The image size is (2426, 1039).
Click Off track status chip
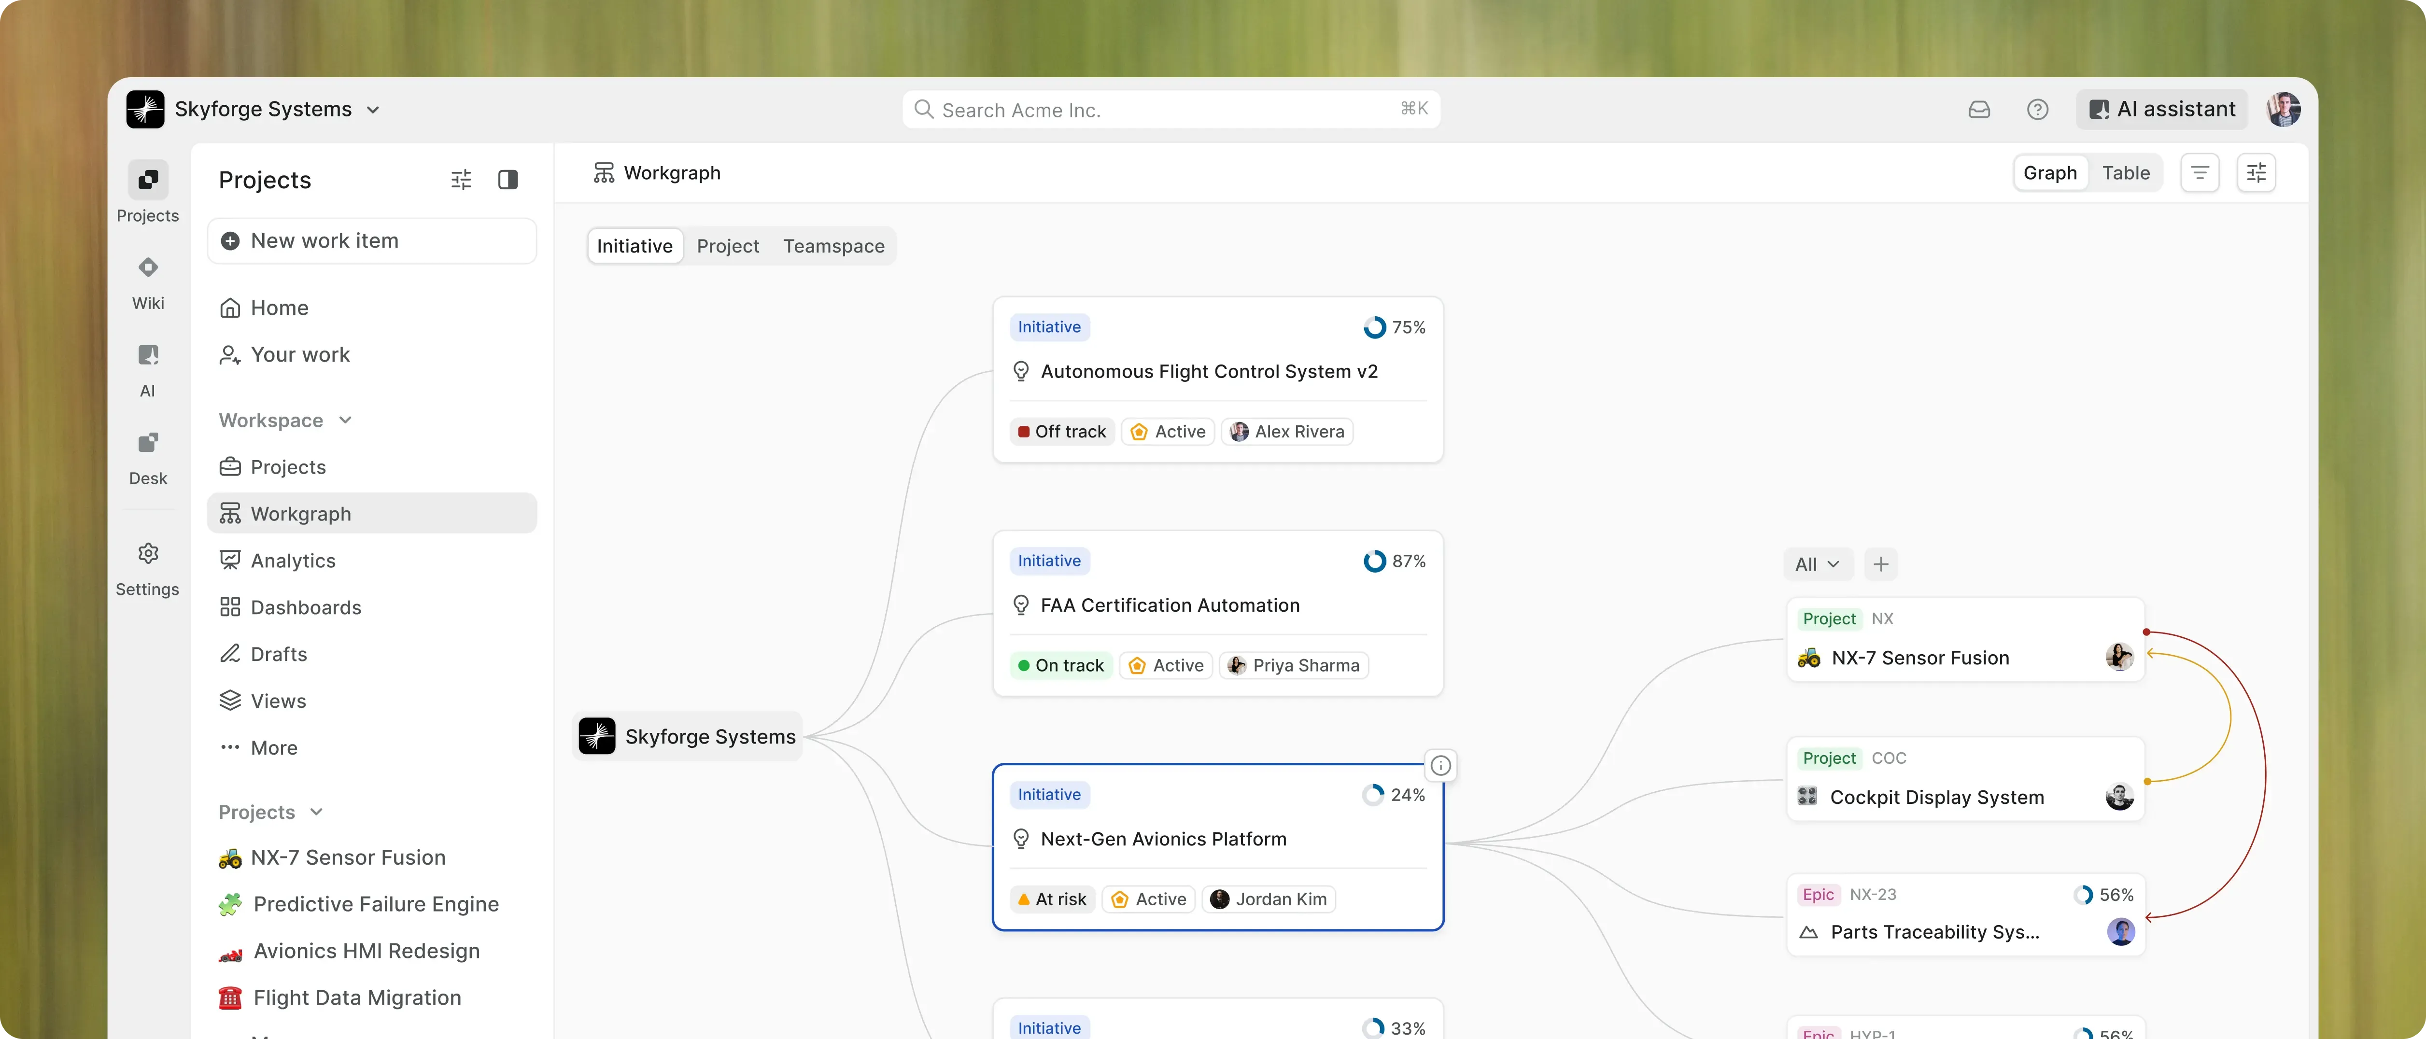pos(1061,432)
